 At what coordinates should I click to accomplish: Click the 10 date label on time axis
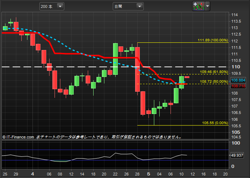181,174
